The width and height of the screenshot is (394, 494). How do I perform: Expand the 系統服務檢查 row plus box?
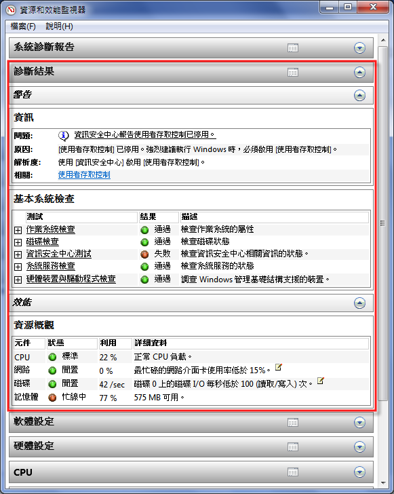click(x=18, y=267)
